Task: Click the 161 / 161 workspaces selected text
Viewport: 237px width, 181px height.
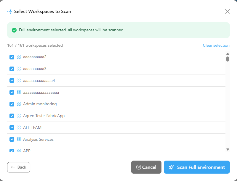Action: point(35,46)
